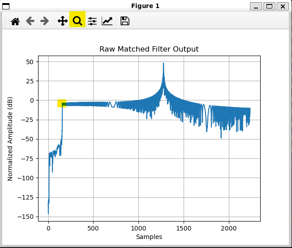Go back to previous view arrow
Viewport: 292px width, 248px height.
click(30, 21)
